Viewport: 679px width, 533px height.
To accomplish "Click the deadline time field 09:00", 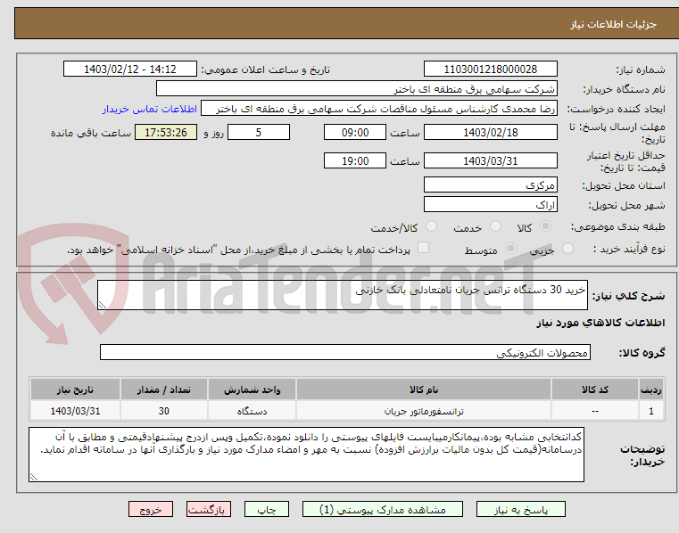I will point(354,133).
